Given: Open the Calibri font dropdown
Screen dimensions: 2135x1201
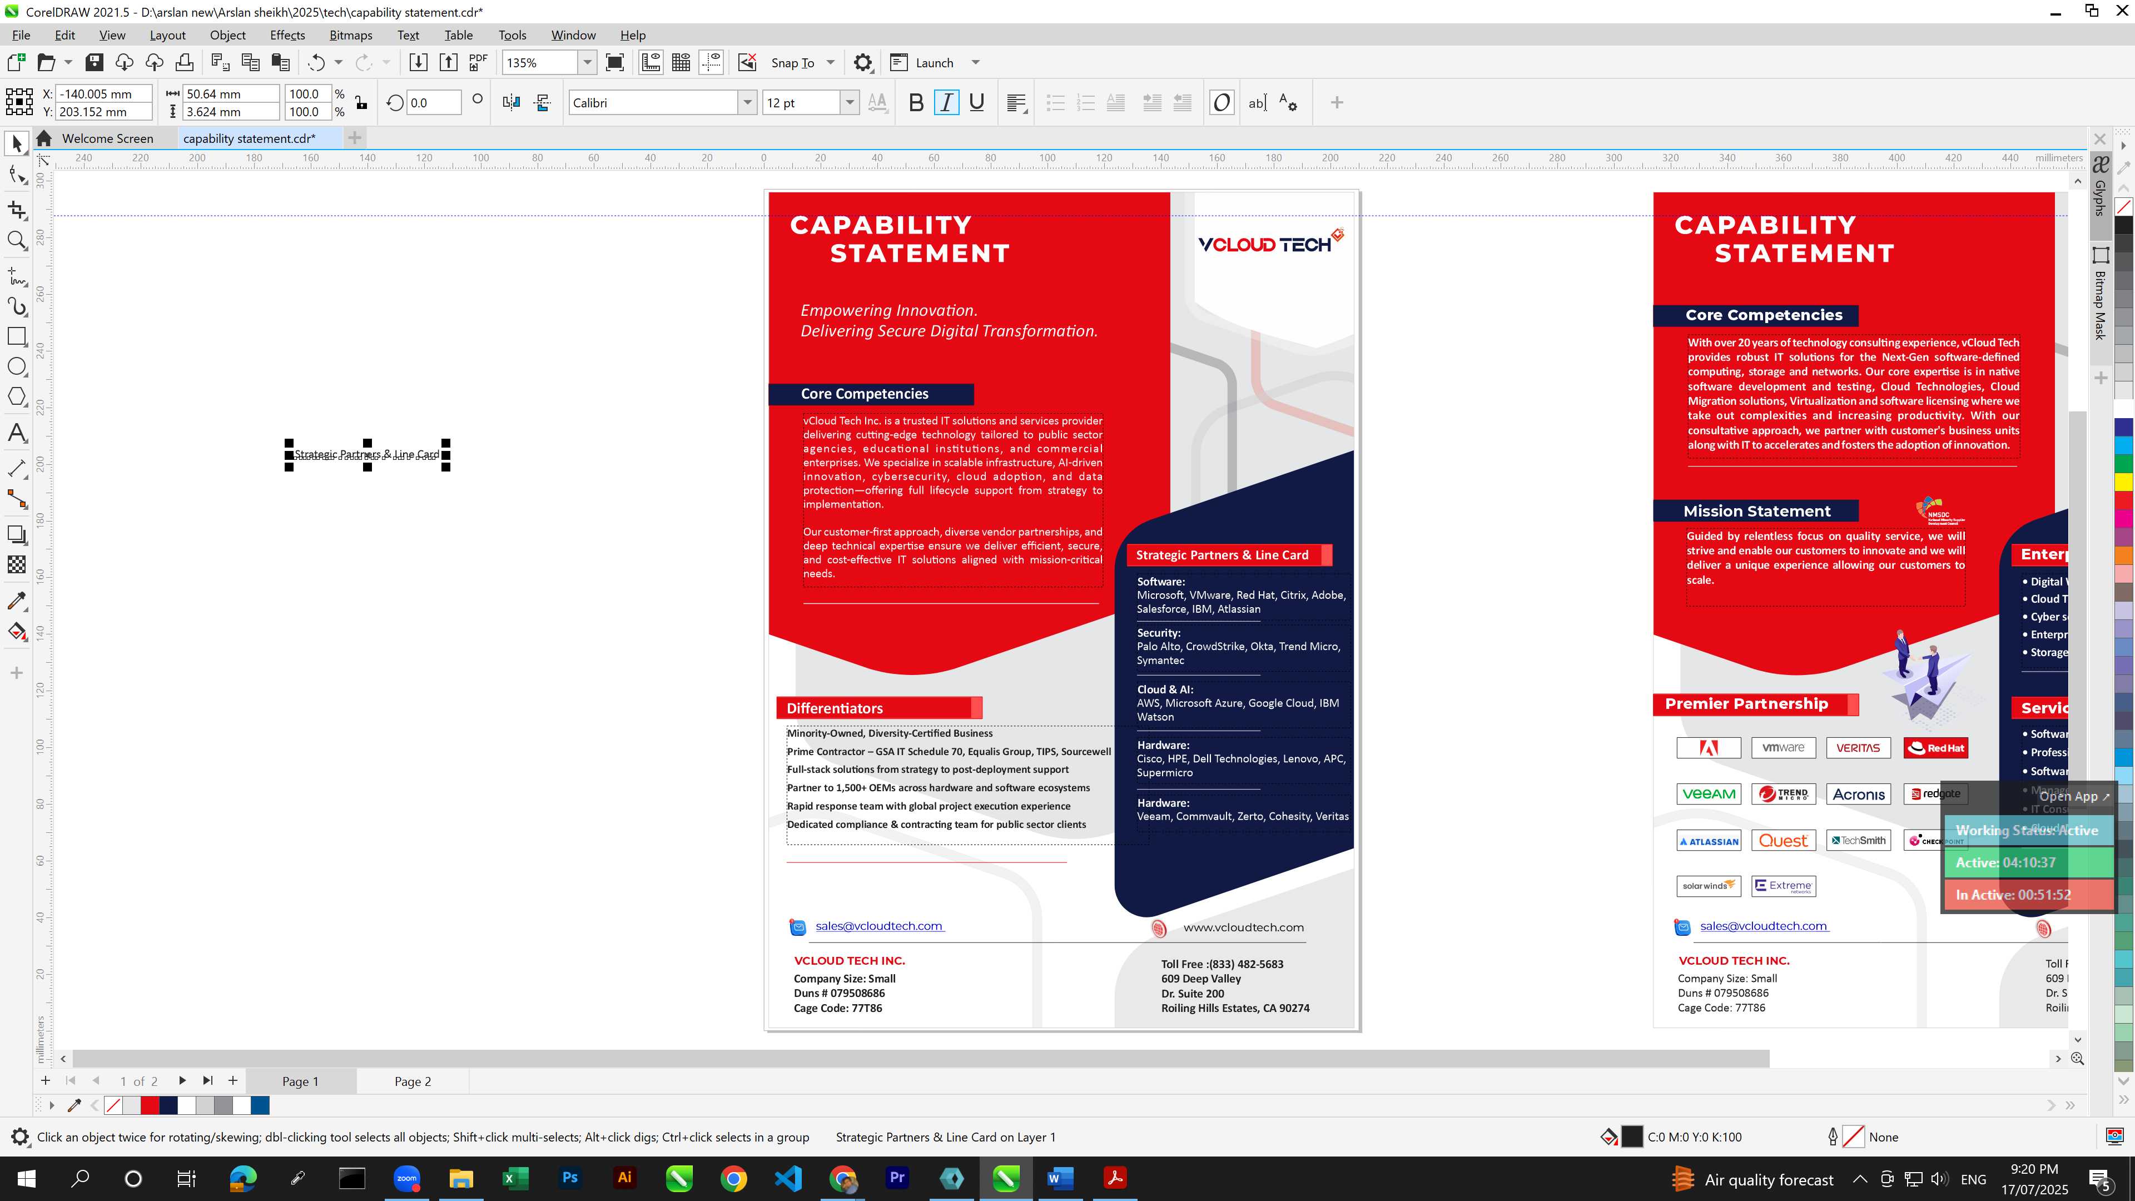Looking at the screenshot, I should pyautogui.click(x=747, y=103).
